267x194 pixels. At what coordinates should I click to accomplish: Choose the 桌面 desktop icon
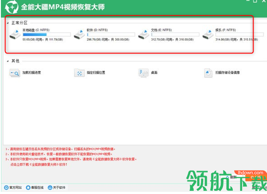[143, 73]
